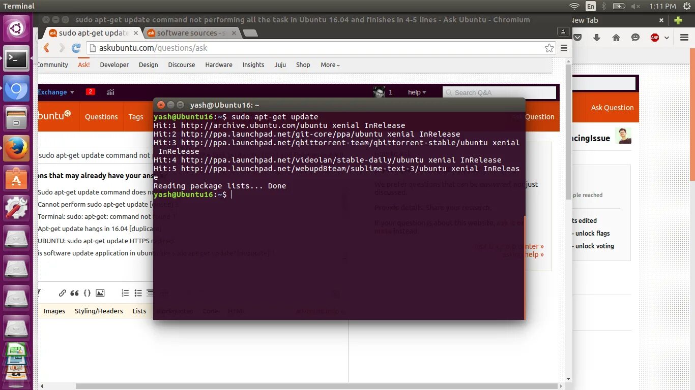Open 'Apt-get update hangs in 16.04' suggestion
695x390 pixels.
tap(99, 229)
